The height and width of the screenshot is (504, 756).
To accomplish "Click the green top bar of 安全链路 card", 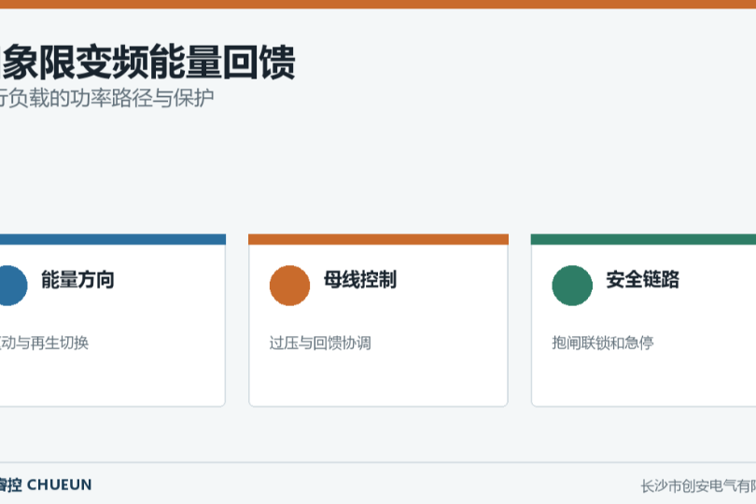I will point(643,239).
